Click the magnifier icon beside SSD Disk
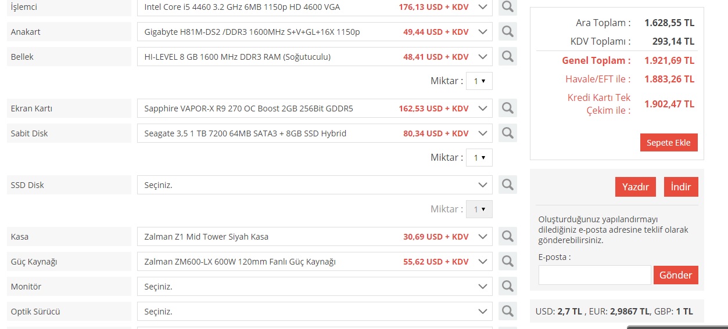Viewport: 728px width, 329px height. (x=507, y=185)
